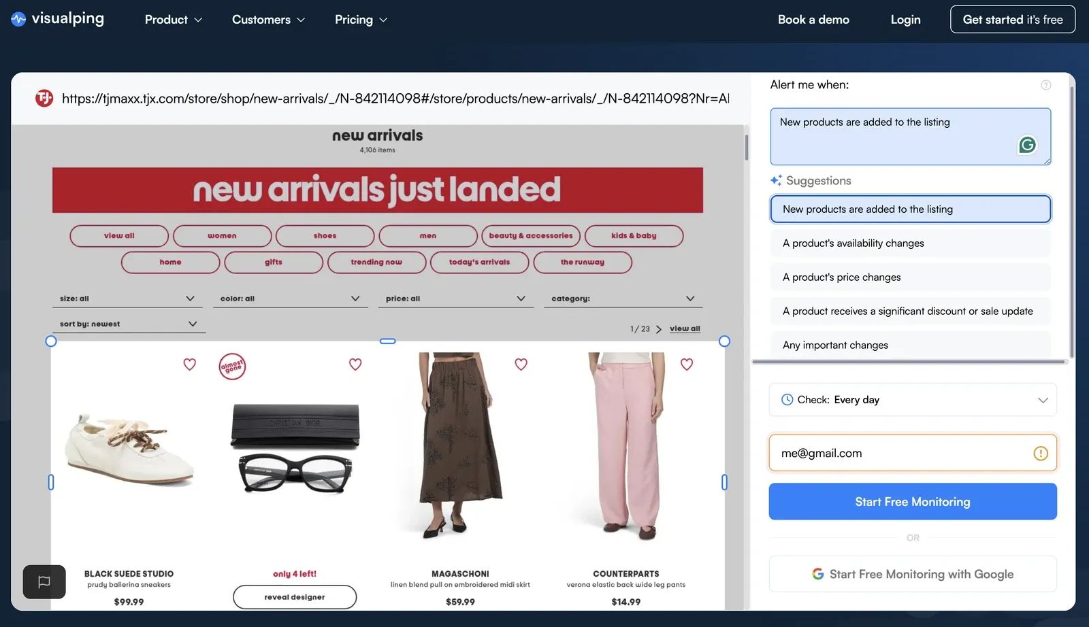Image resolution: width=1089 pixels, height=627 pixels.
Task: Select the trending now pill
Action: [x=376, y=262]
